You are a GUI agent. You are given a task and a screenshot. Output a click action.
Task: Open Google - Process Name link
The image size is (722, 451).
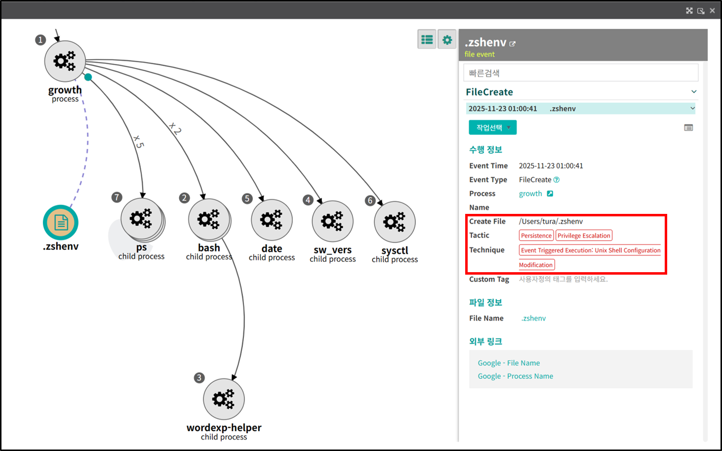(x=515, y=376)
